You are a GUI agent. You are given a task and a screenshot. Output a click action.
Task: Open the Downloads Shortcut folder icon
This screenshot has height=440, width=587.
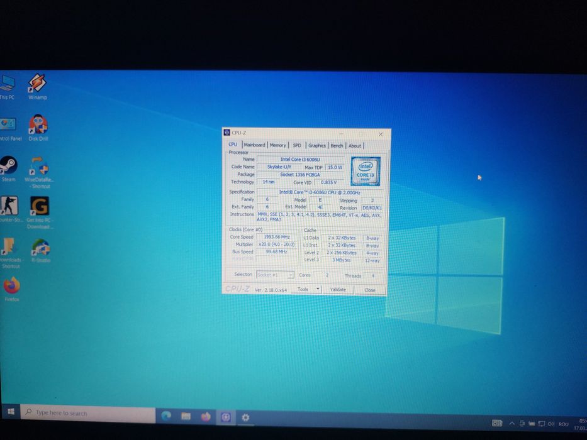pyautogui.click(x=9, y=253)
